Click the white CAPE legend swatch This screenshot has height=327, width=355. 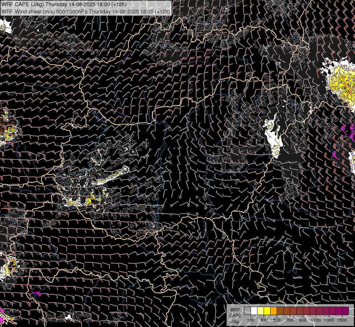(x=254, y=311)
